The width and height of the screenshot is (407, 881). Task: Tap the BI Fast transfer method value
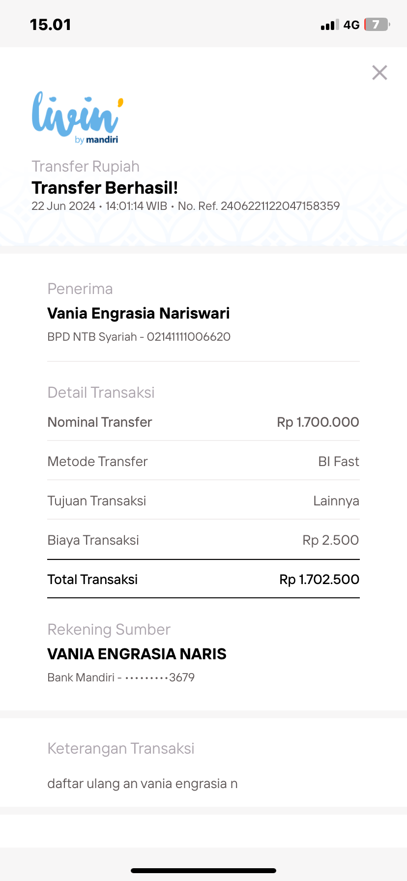[339, 461]
